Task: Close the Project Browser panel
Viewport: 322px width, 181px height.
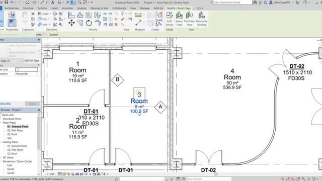Action: (x=39, y=110)
